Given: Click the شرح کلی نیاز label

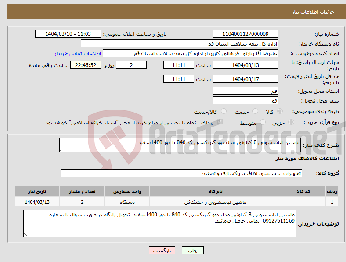Looking at the screenshot, I should click(321, 145).
